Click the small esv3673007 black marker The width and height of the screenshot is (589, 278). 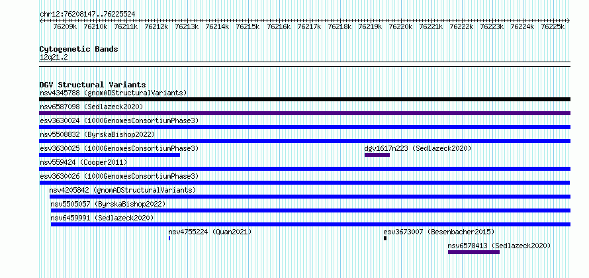[385, 238]
